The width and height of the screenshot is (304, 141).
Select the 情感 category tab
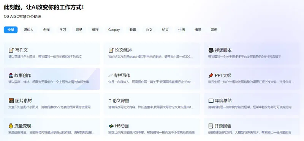click(198, 30)
